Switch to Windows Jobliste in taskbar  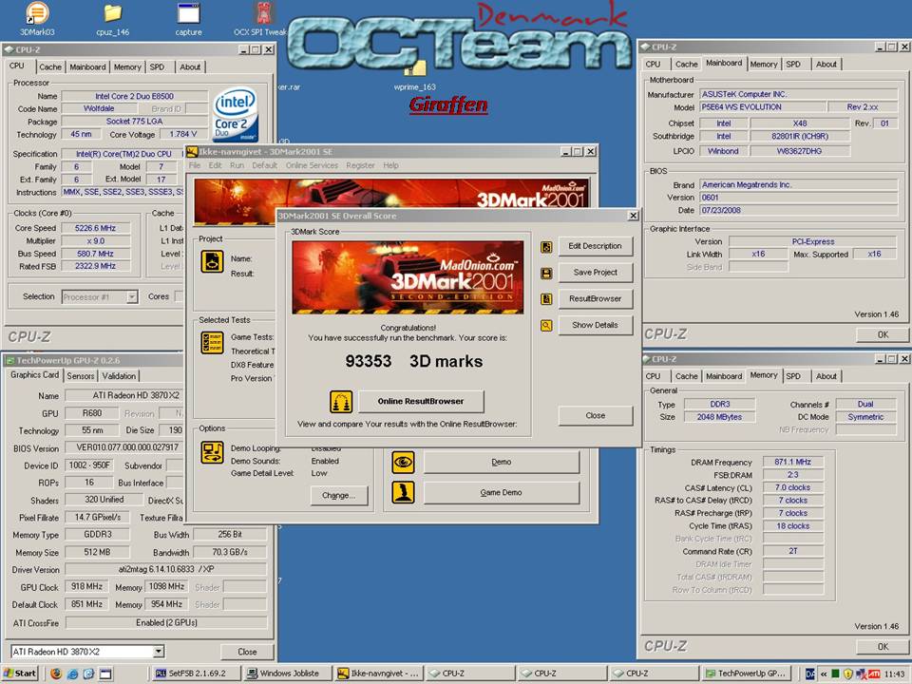point(287,674)
